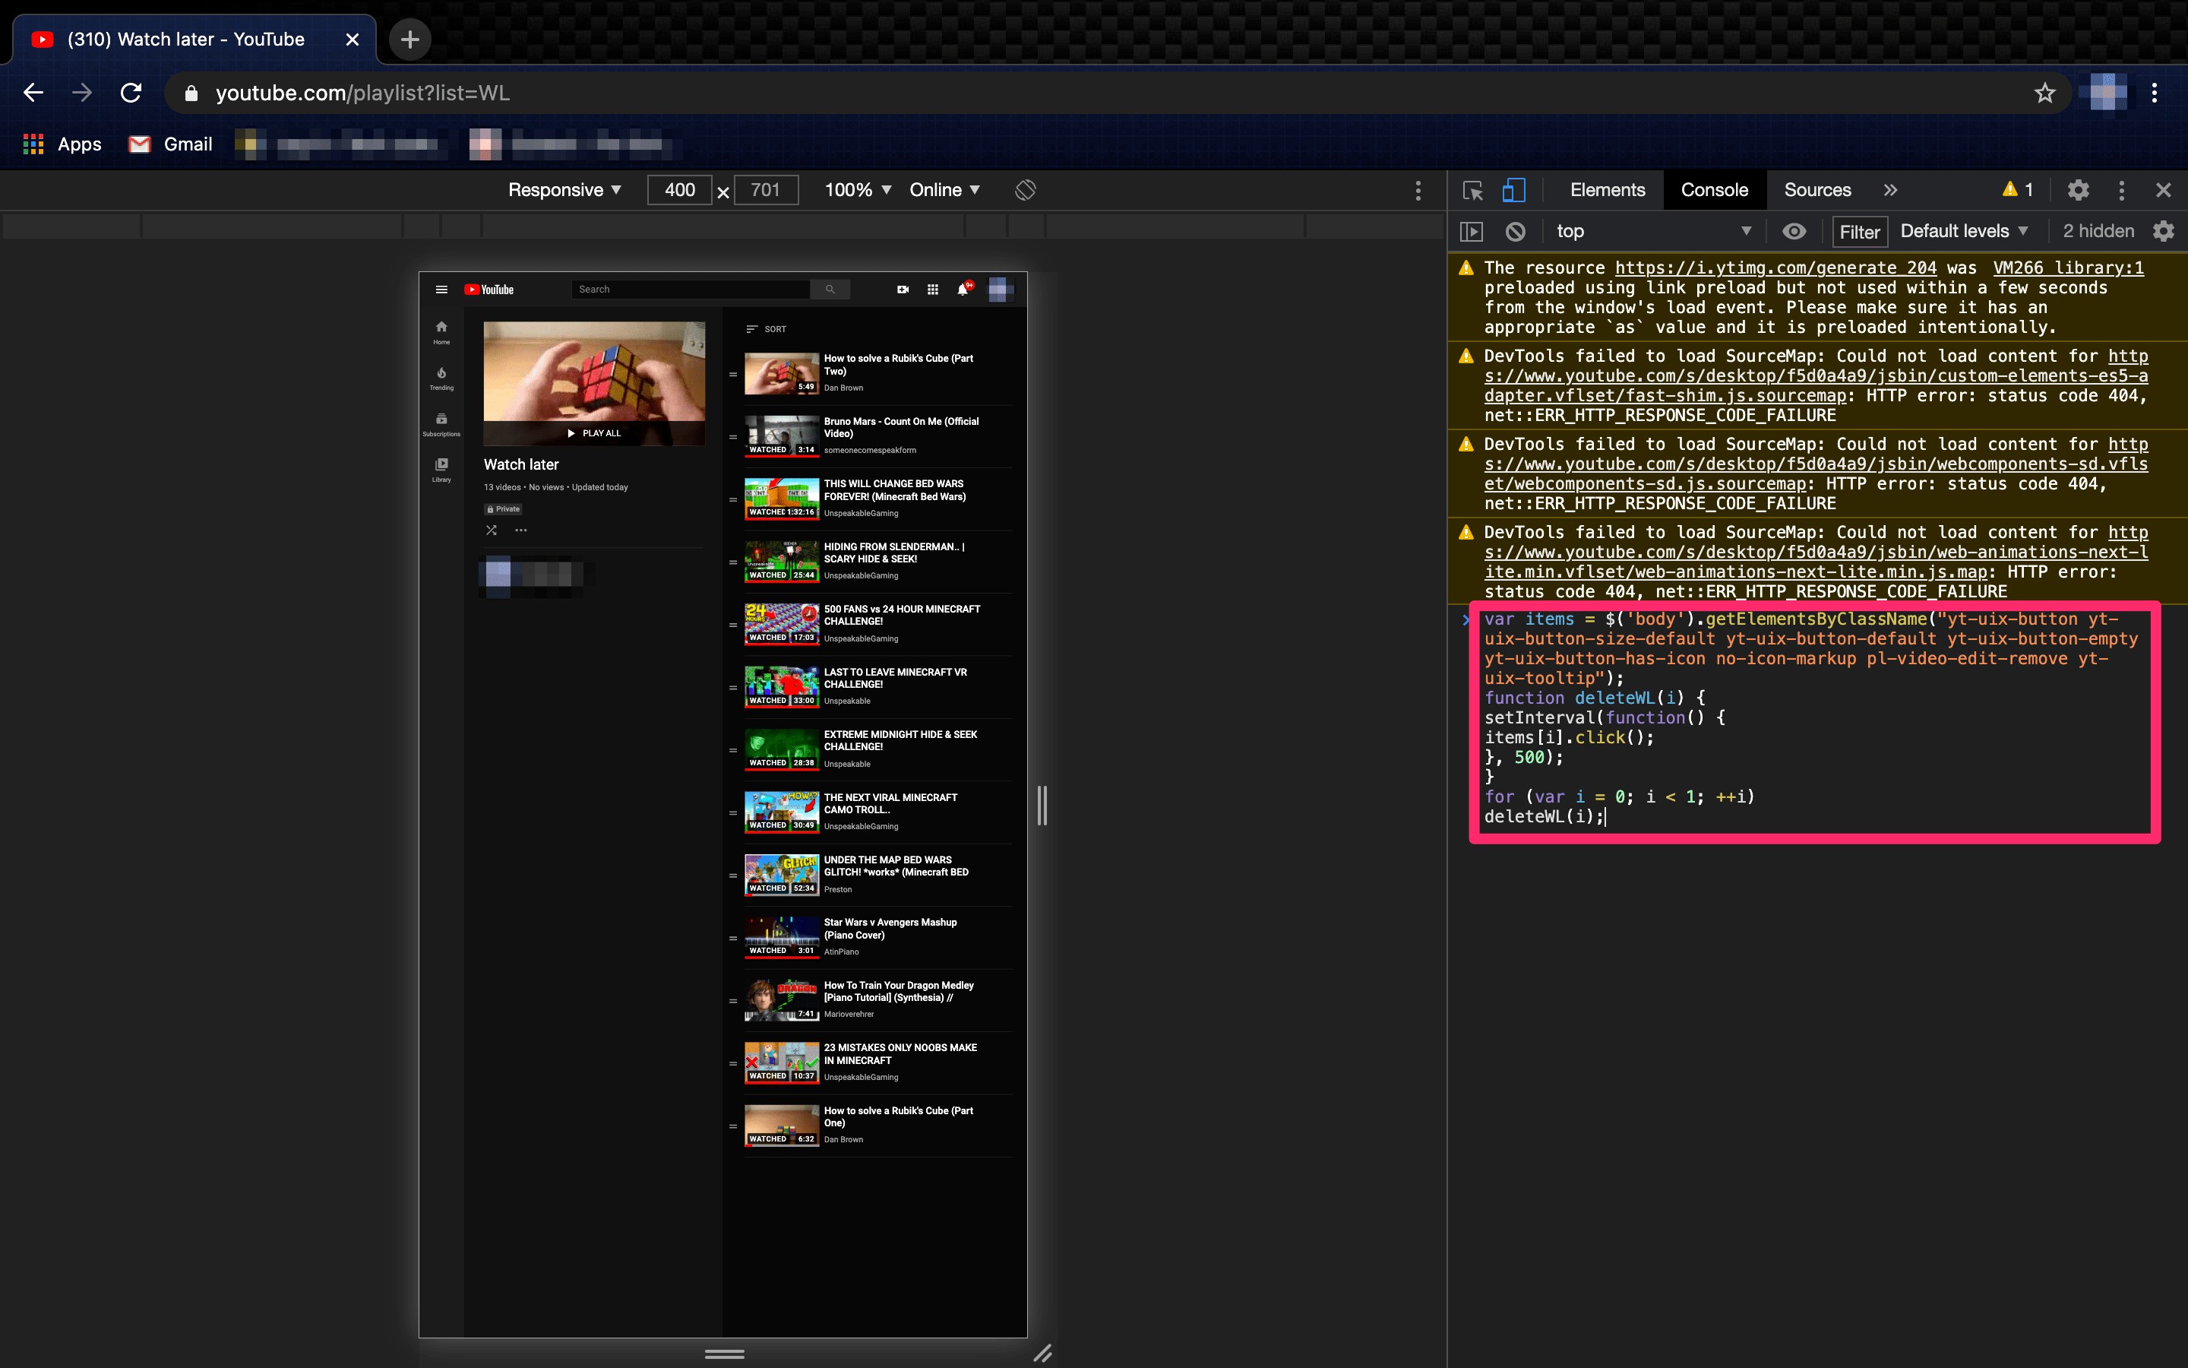Open the i.ytimg.com generate_204 link
The width and height of the screenshot is (2188, 1368).
(1775, 268)
